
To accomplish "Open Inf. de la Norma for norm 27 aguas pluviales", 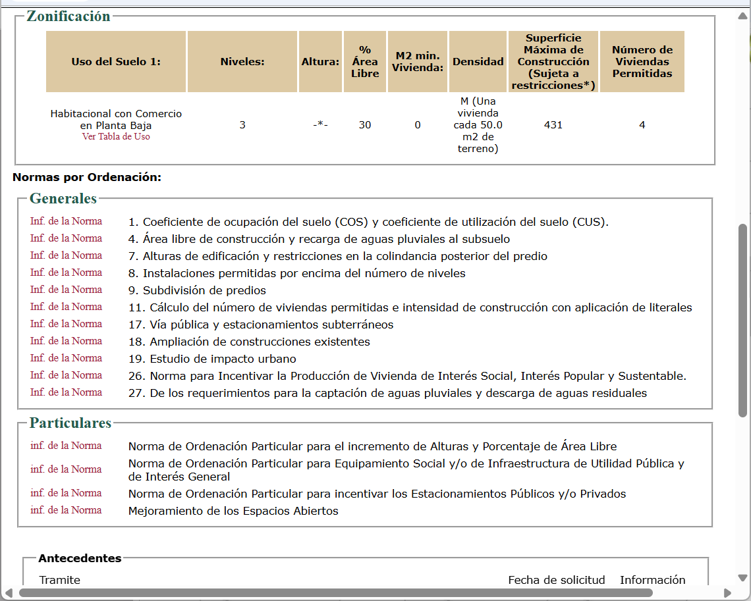I will point(66,392).
